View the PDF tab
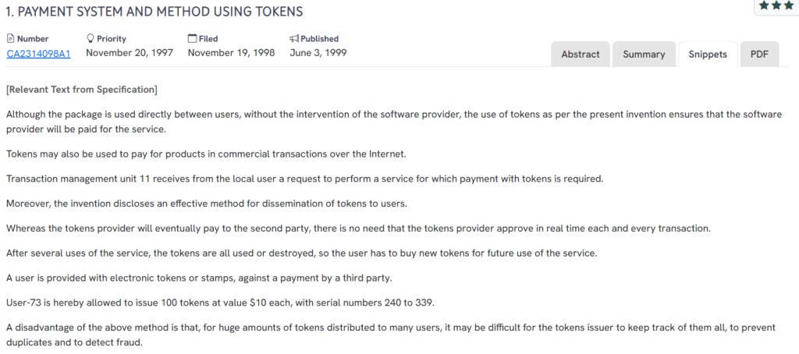This screenshot has width=799, height=354. click(x=759, y=55)
